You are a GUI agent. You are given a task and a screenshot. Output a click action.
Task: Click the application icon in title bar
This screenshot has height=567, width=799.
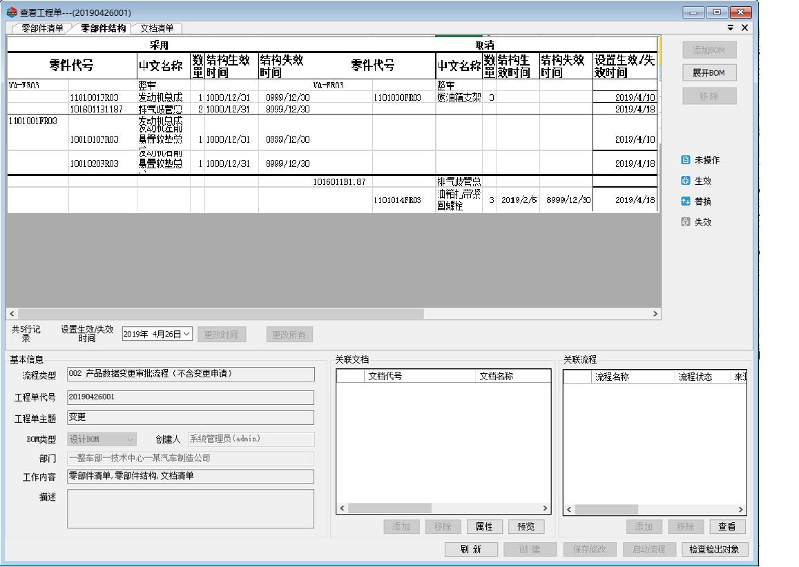point(12,12)
